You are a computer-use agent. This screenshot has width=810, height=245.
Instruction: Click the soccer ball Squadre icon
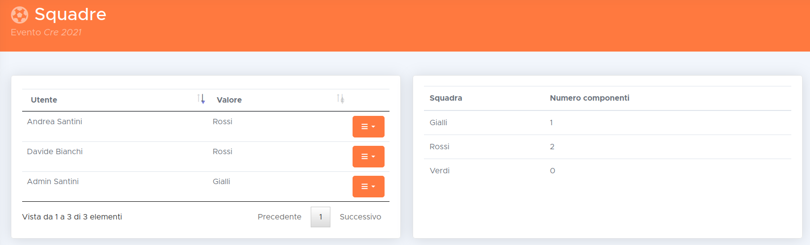(x=20, y=15)
